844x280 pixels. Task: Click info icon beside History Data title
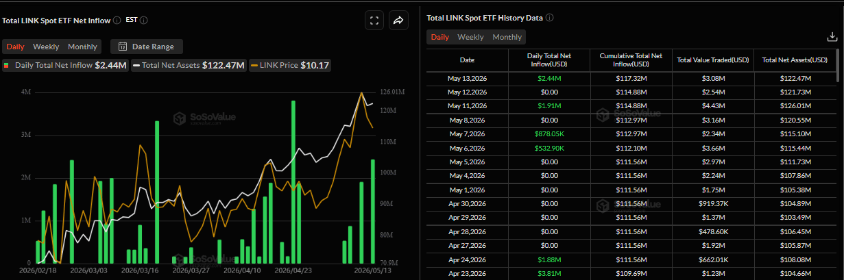[550, 18]
